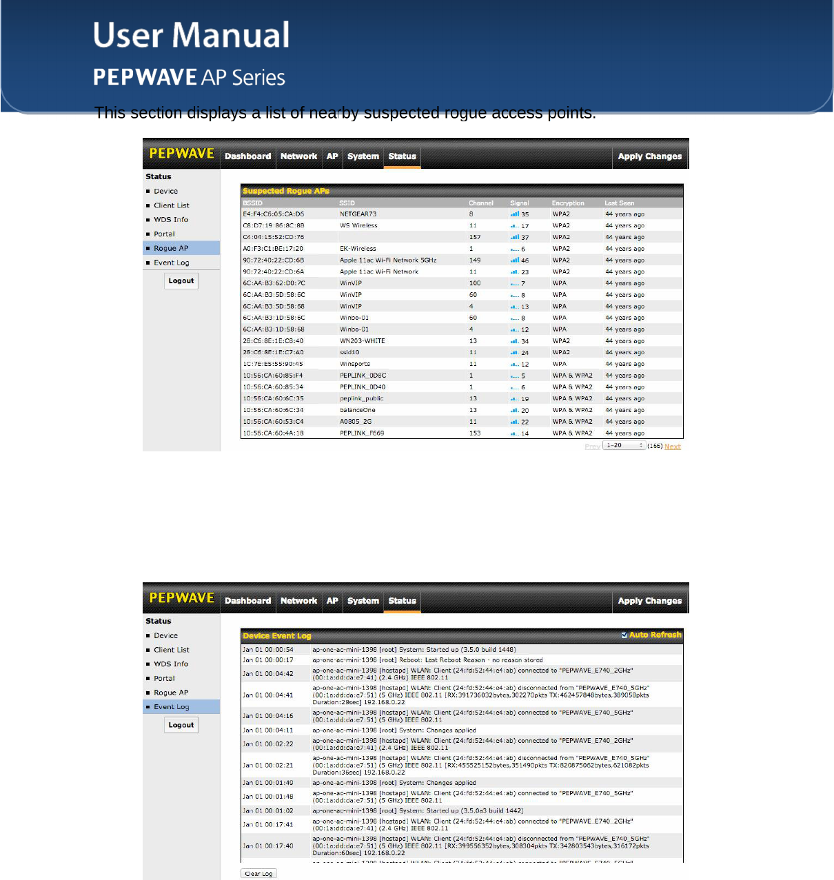Select BSSID E4:F4:C6:05:CA:D6 cell
834x880 pixels.
(273, 214)
